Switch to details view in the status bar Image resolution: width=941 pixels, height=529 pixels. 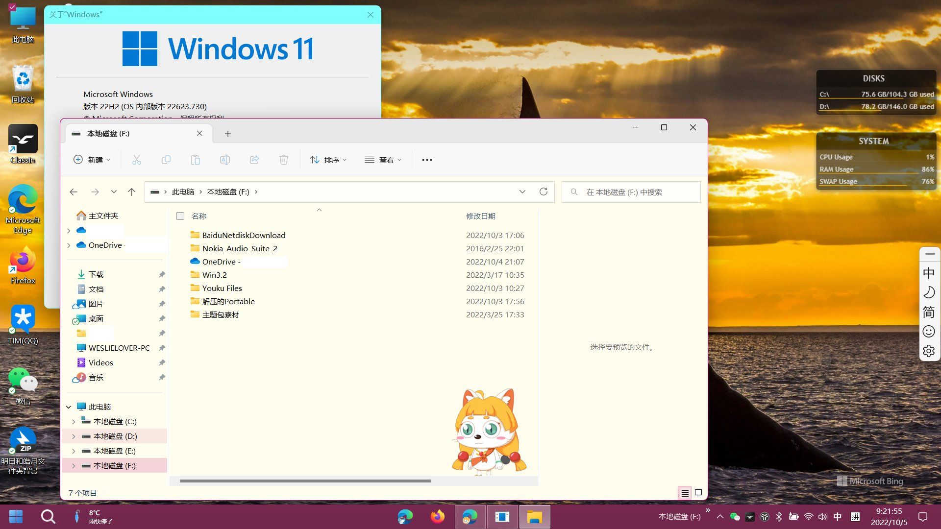685,493
